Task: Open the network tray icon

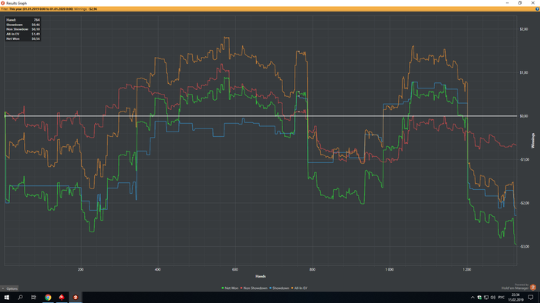Action: pos(486,298)
